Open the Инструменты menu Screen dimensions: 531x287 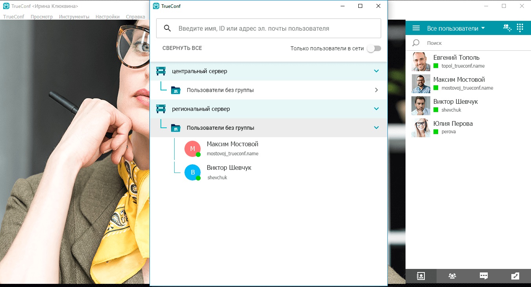(x=74, y=17)
